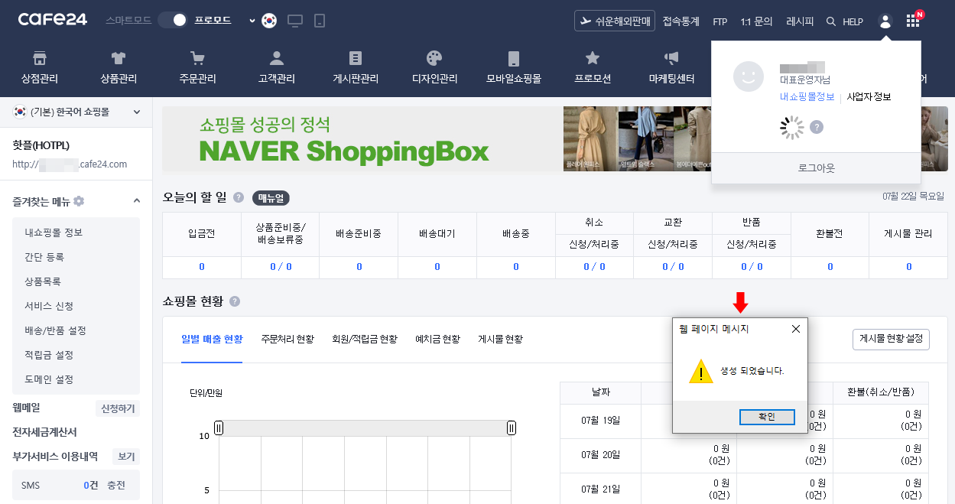Switch to 게시물 현황 tab
Viewport: 955px width, 504px height.
coord(500,339)
